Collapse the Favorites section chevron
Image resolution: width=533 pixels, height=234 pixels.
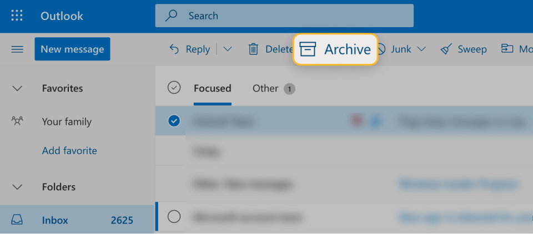pyautogui.click(x=17, y=89)
